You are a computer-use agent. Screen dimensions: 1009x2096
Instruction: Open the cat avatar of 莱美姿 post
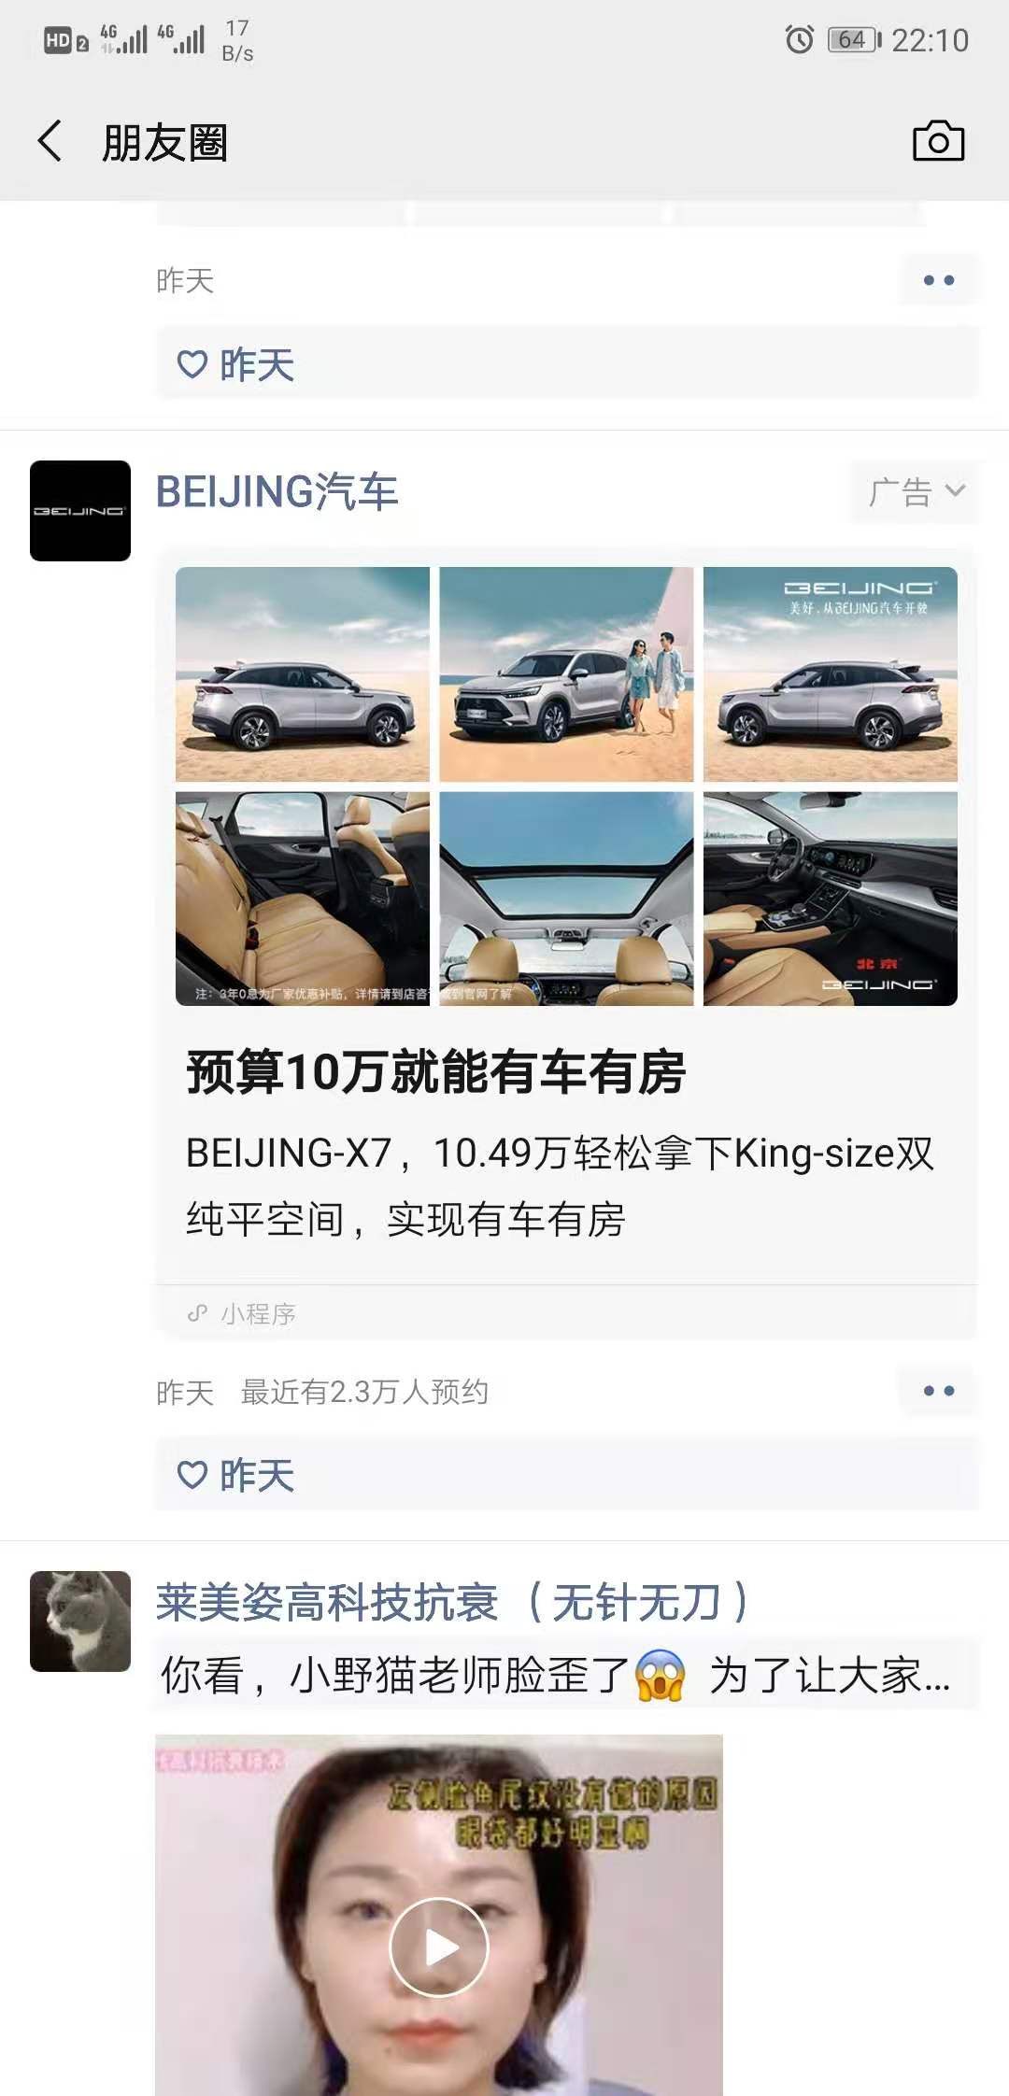(80, 1621)
